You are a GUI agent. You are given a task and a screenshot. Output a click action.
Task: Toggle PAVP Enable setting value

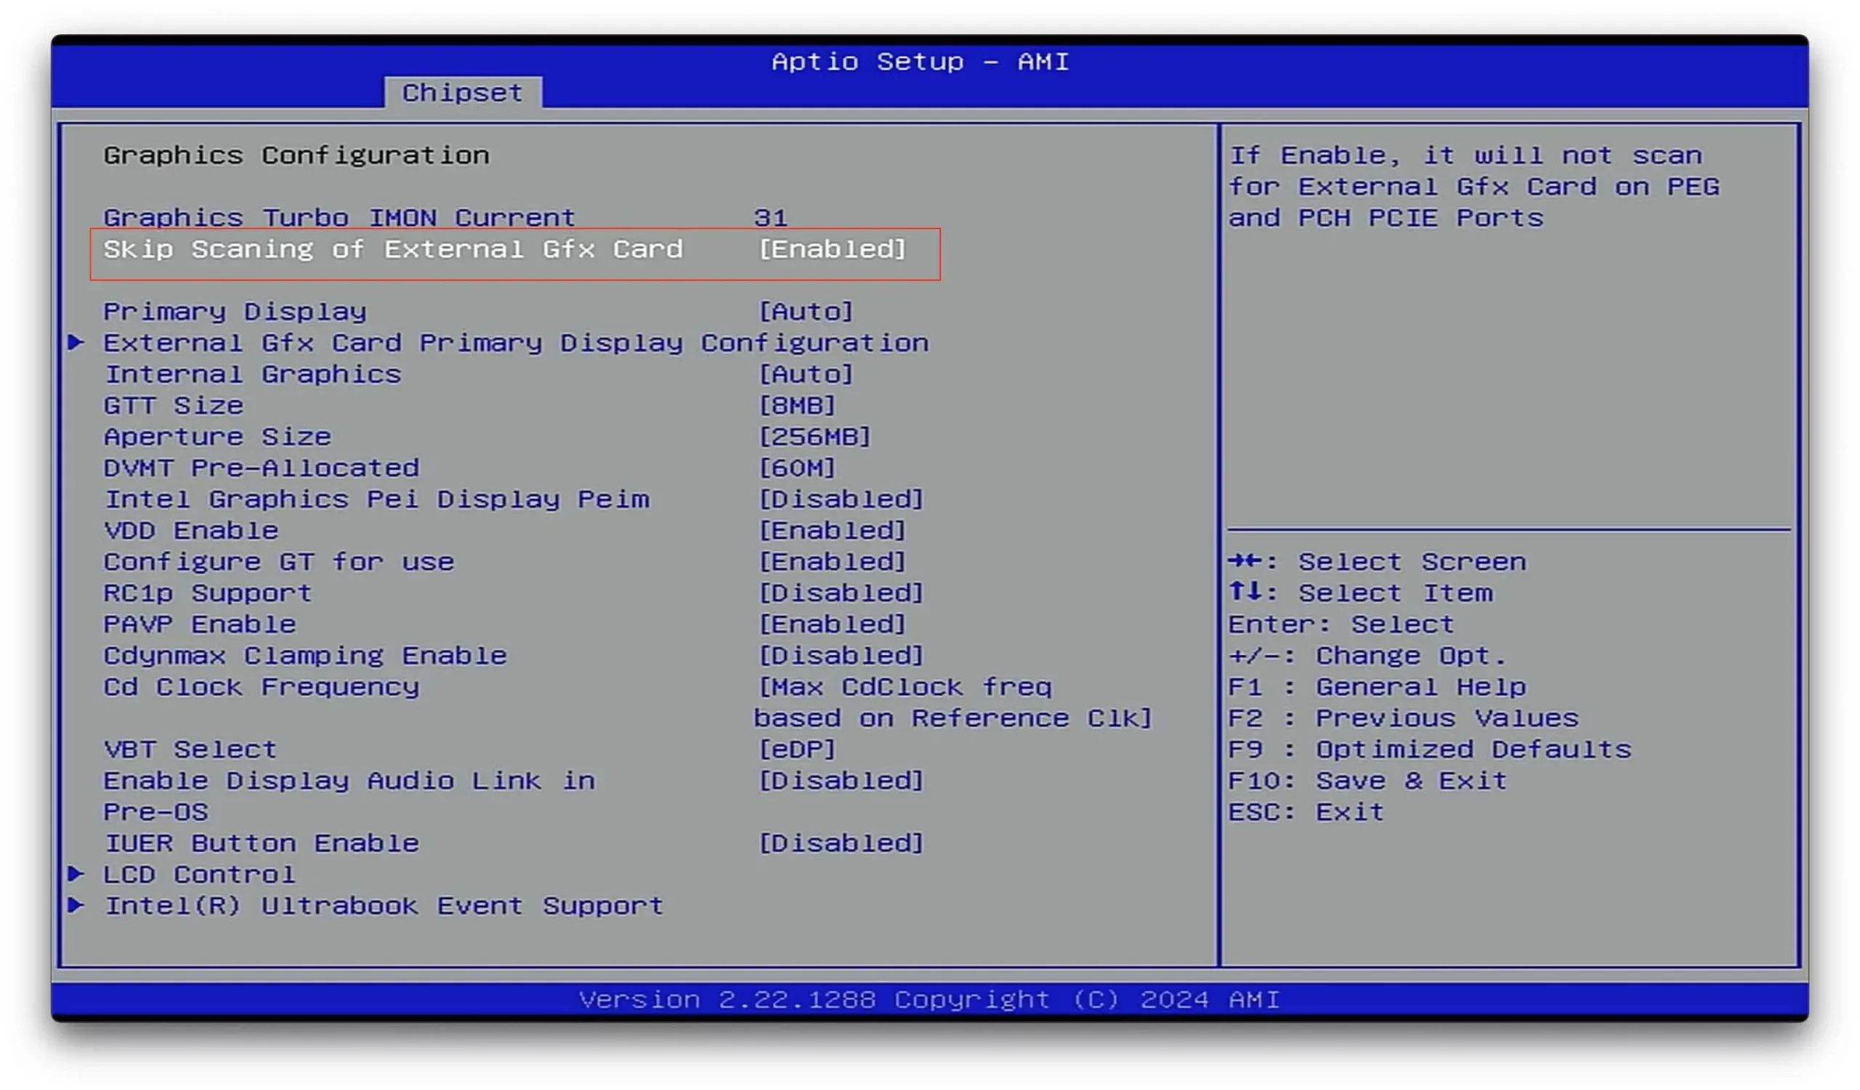coord(832,624)
